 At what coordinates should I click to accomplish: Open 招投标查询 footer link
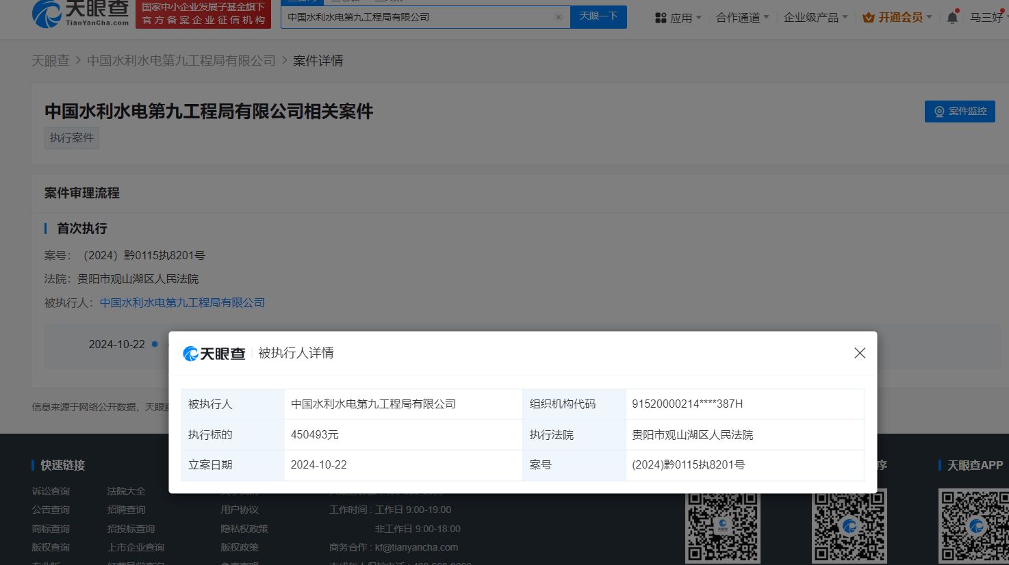coord(131,529)
